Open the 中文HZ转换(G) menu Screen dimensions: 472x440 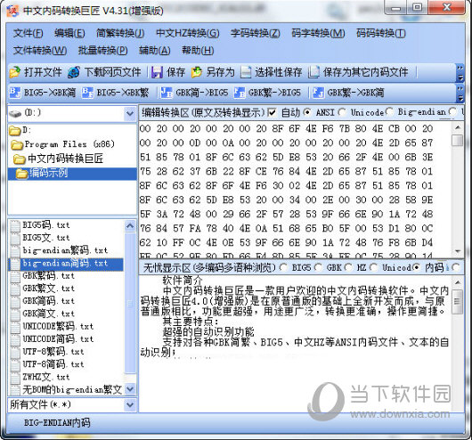pyautogui.click(x=188, y=33)
